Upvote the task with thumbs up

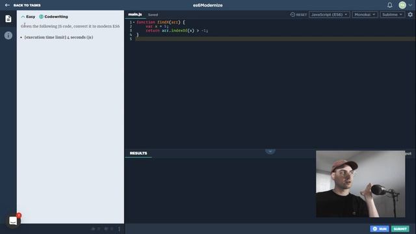(x=93, y=229)
